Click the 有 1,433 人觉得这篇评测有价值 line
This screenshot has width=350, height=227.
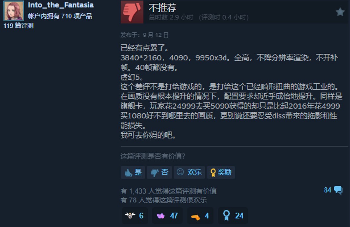tap(169, 191)
